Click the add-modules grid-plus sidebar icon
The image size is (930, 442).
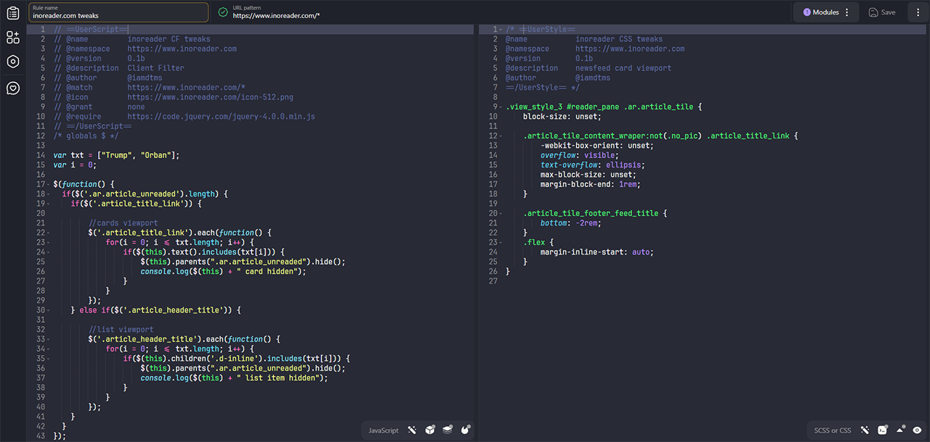pos(13,38)
